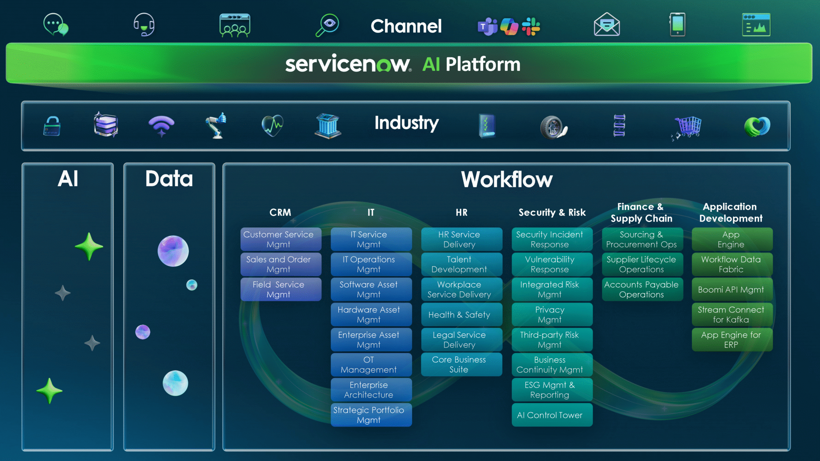Click the bank building industry icon
The width and height of the screenshot is (820, 461).
click(x=328, y=126)
